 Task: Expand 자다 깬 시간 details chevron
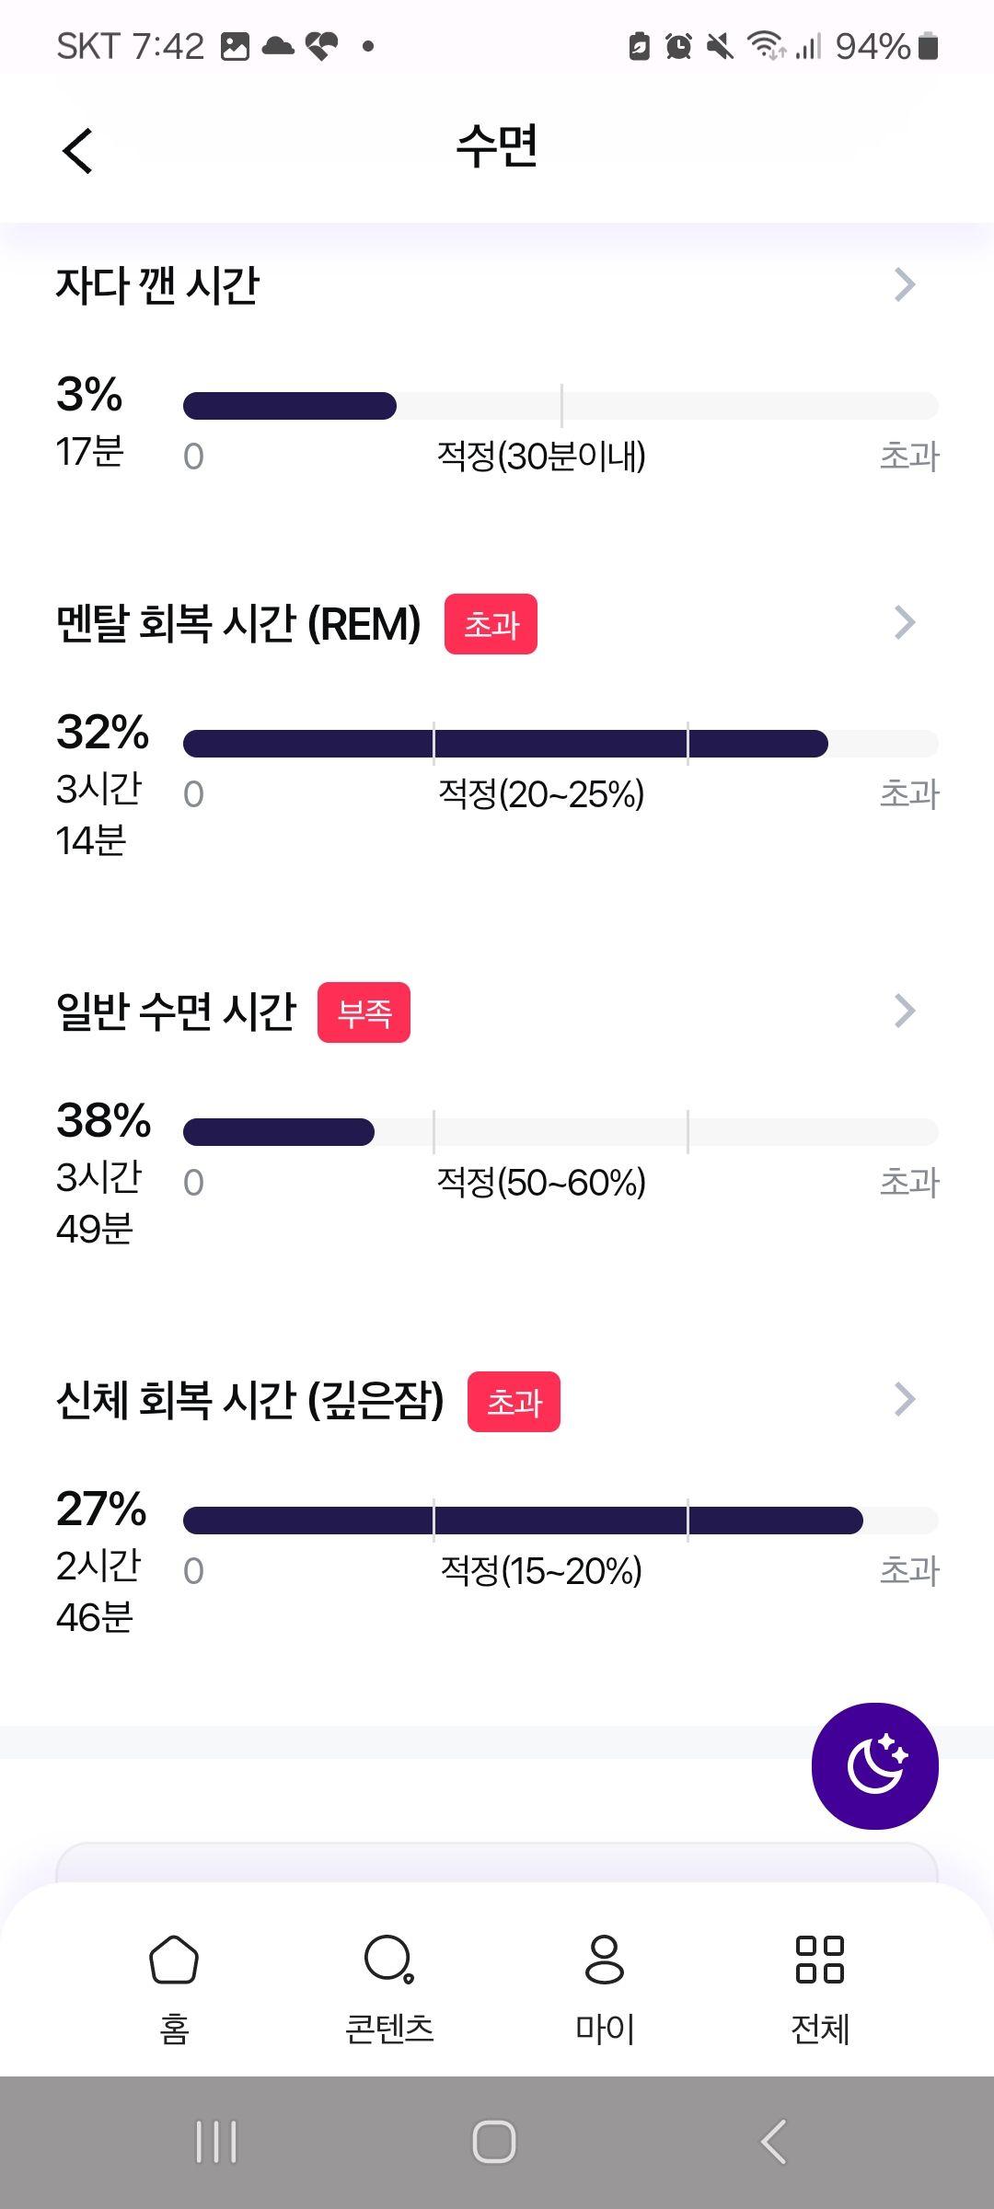[x=905, y=284]
